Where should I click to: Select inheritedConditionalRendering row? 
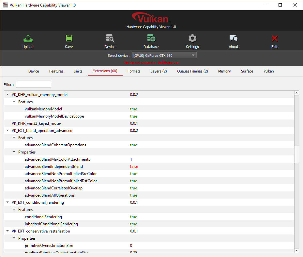[x=149, y=224]
